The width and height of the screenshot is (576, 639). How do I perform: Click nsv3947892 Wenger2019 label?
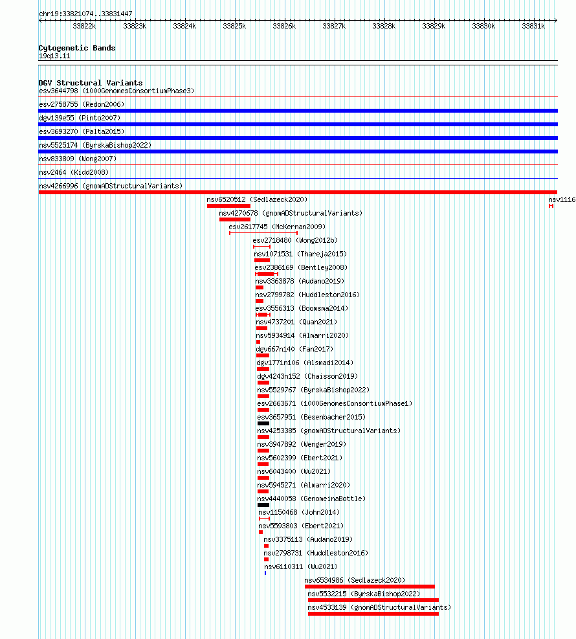(302, 444)
